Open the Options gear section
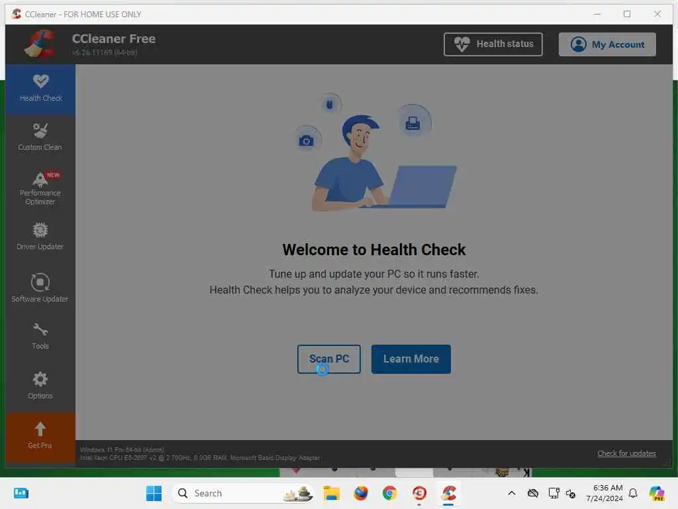678x509 pixels. pos(40,385)
